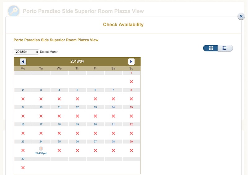The image size is (248, 175).
Task: Select the available April 24 vacancy
Action: (41, 148)
